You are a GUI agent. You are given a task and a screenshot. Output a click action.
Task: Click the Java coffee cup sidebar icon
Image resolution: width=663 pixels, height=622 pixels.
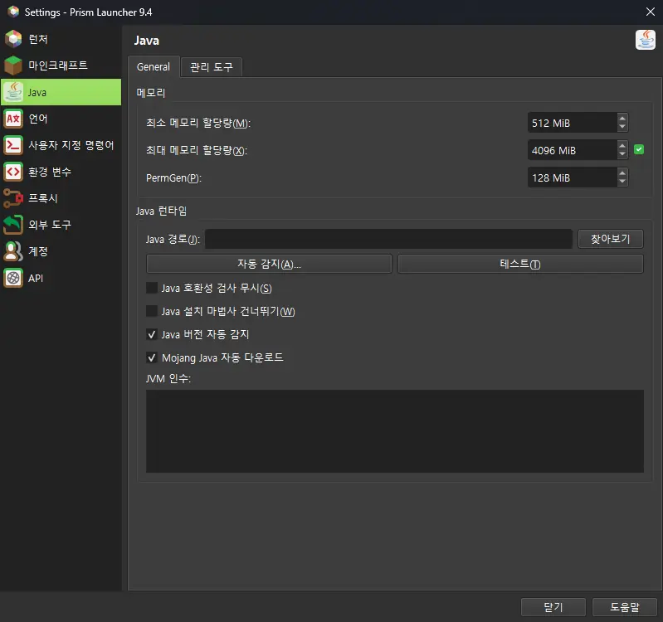pos(13,92)
